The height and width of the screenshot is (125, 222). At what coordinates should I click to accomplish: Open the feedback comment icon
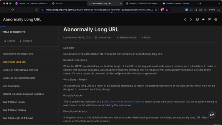pyautogui.click(x=210, y=19)
